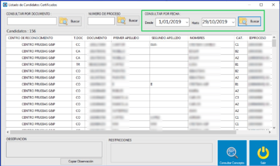Screen dimensions: 280x166
Task: Click the Nombres column header
Action: [211, 38]
